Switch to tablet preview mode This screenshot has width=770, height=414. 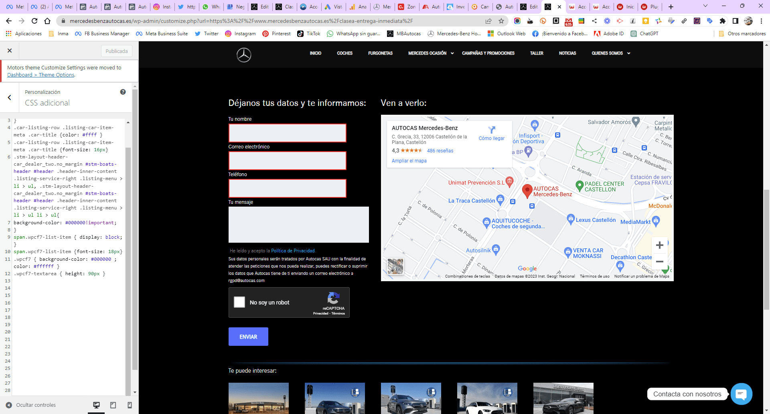pyautogui.click(x=113, y=405)
